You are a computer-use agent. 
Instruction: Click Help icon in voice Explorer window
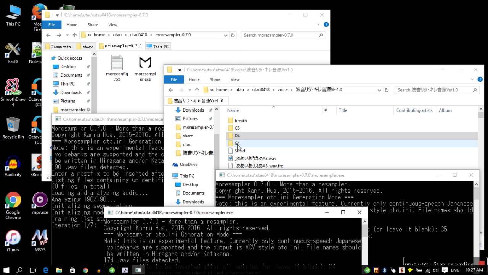click(480, 79)
